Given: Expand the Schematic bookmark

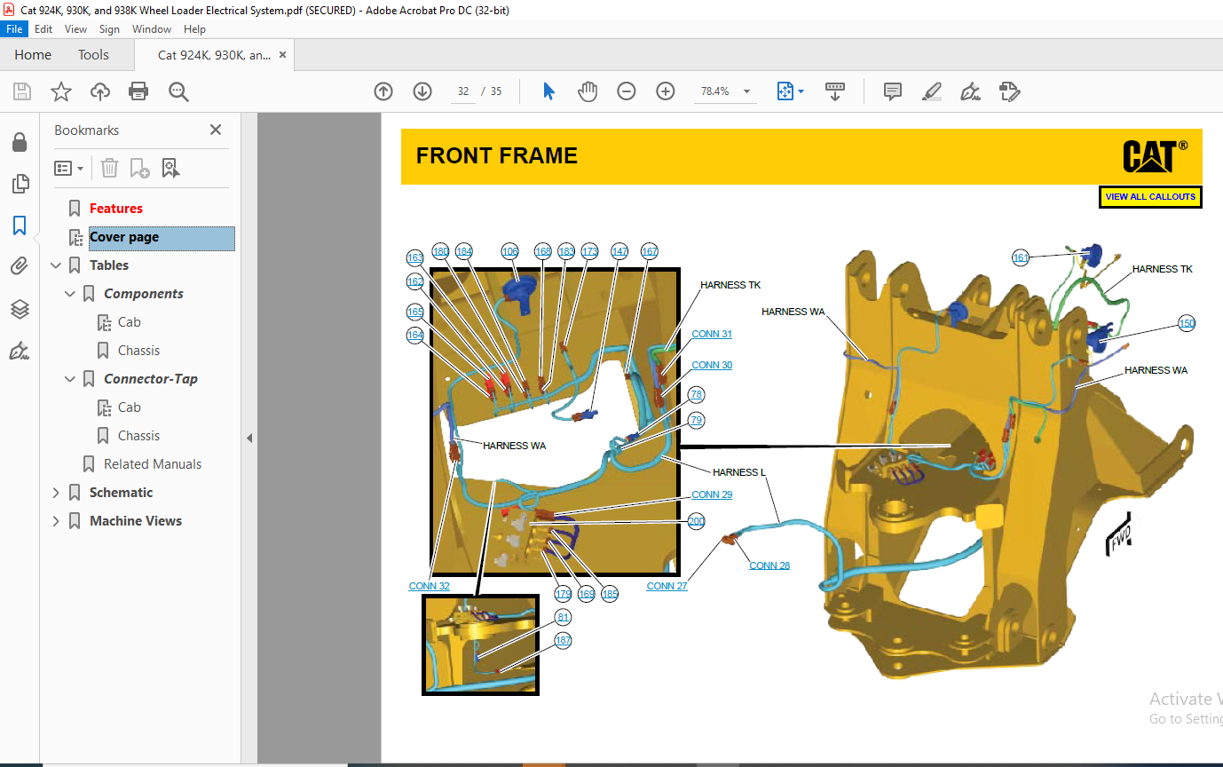Looking at the screenshot, I should click(57, 493).
